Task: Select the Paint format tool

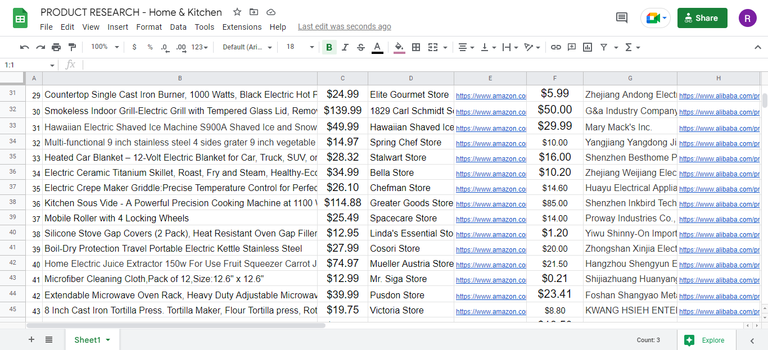Action: click(71, 47)
